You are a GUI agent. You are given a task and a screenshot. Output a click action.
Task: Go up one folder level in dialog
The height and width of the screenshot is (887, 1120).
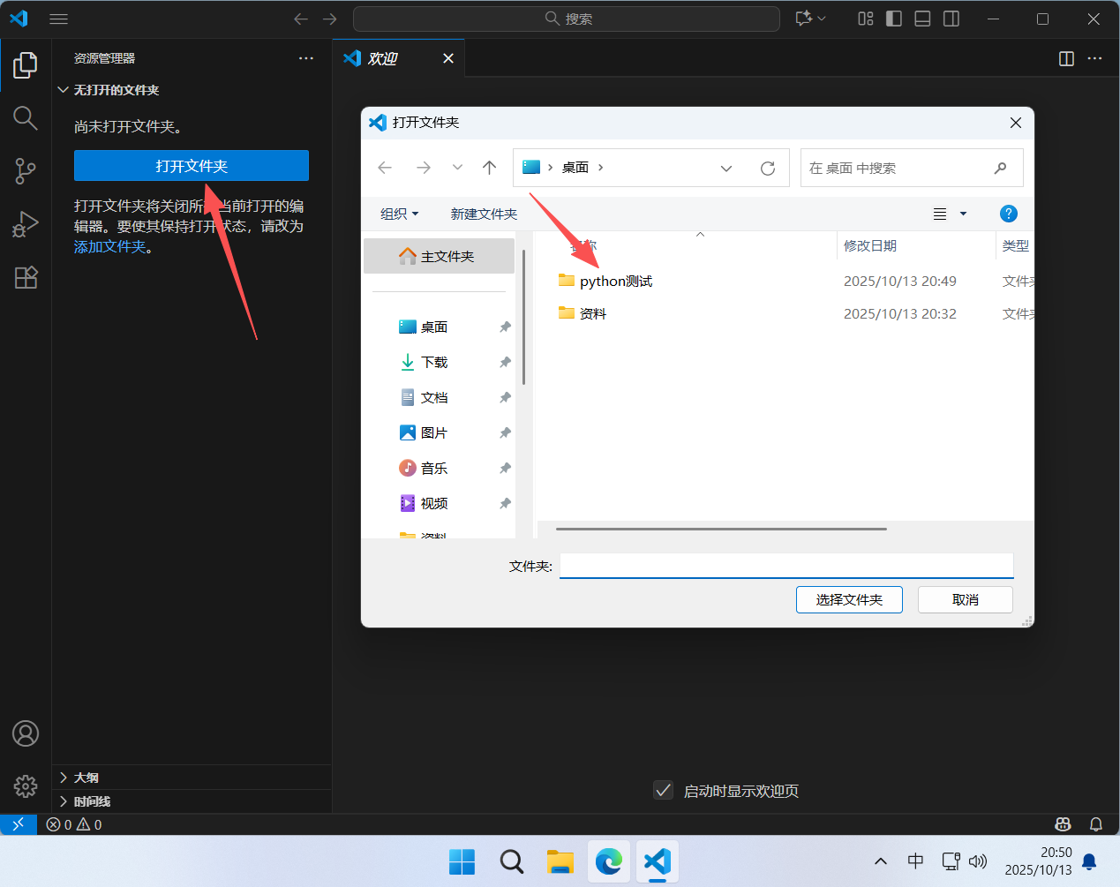(x=490, y=168)
